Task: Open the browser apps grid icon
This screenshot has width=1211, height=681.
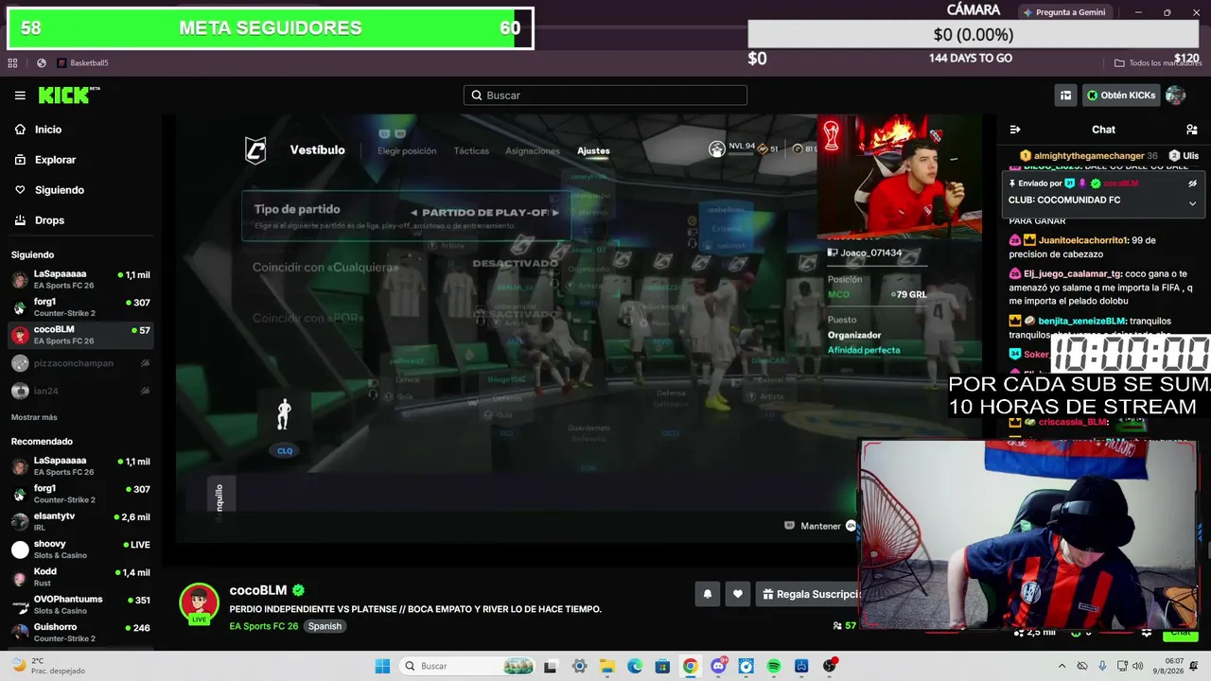Action: (x=12, y=63)
